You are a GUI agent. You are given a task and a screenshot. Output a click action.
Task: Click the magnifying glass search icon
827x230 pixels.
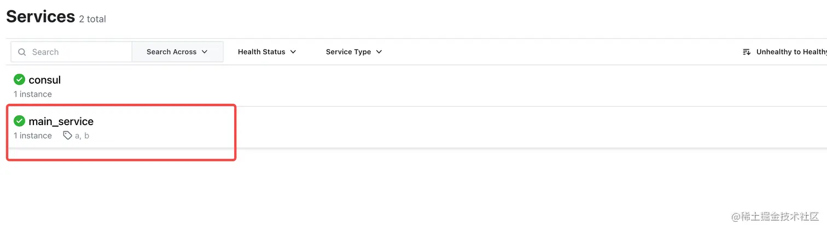tap(22, 52)
